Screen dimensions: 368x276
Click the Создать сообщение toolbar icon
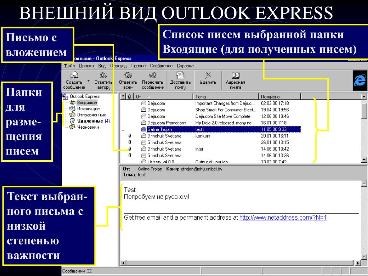coord(74,80)
